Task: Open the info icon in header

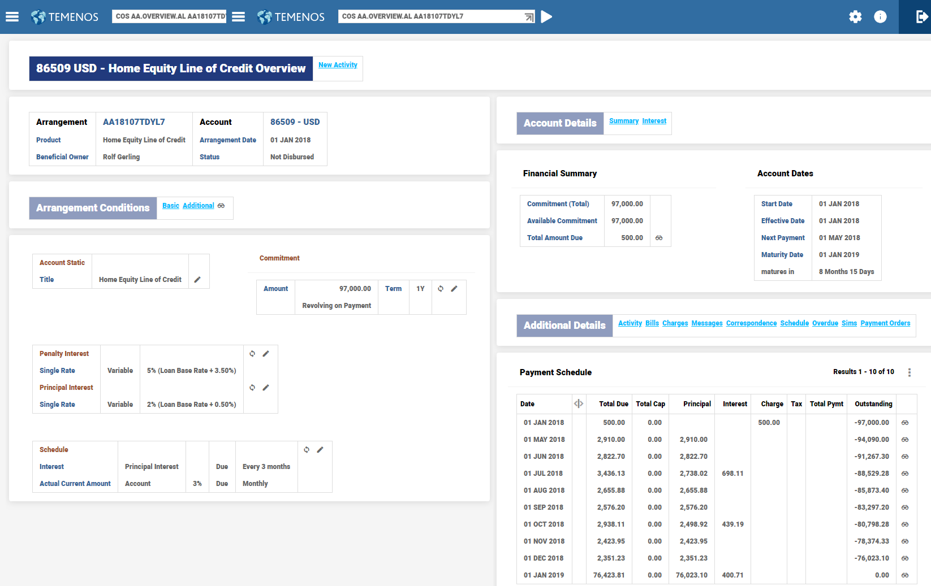Action: tap(880, 17)
